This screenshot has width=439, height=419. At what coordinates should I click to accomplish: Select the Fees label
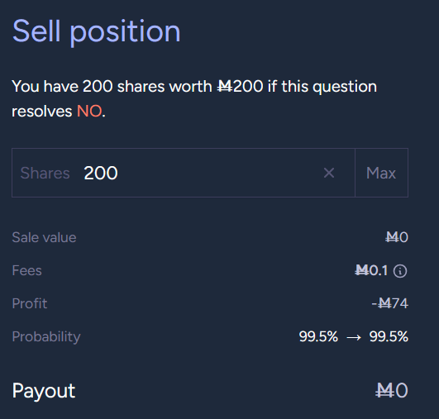(27, 270)
